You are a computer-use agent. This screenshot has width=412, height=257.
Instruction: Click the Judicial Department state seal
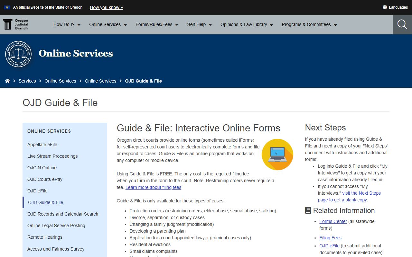(x=18, y=54)
